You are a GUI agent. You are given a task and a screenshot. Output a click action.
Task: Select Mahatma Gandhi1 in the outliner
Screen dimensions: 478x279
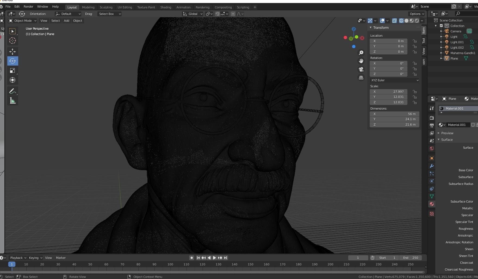463,53
